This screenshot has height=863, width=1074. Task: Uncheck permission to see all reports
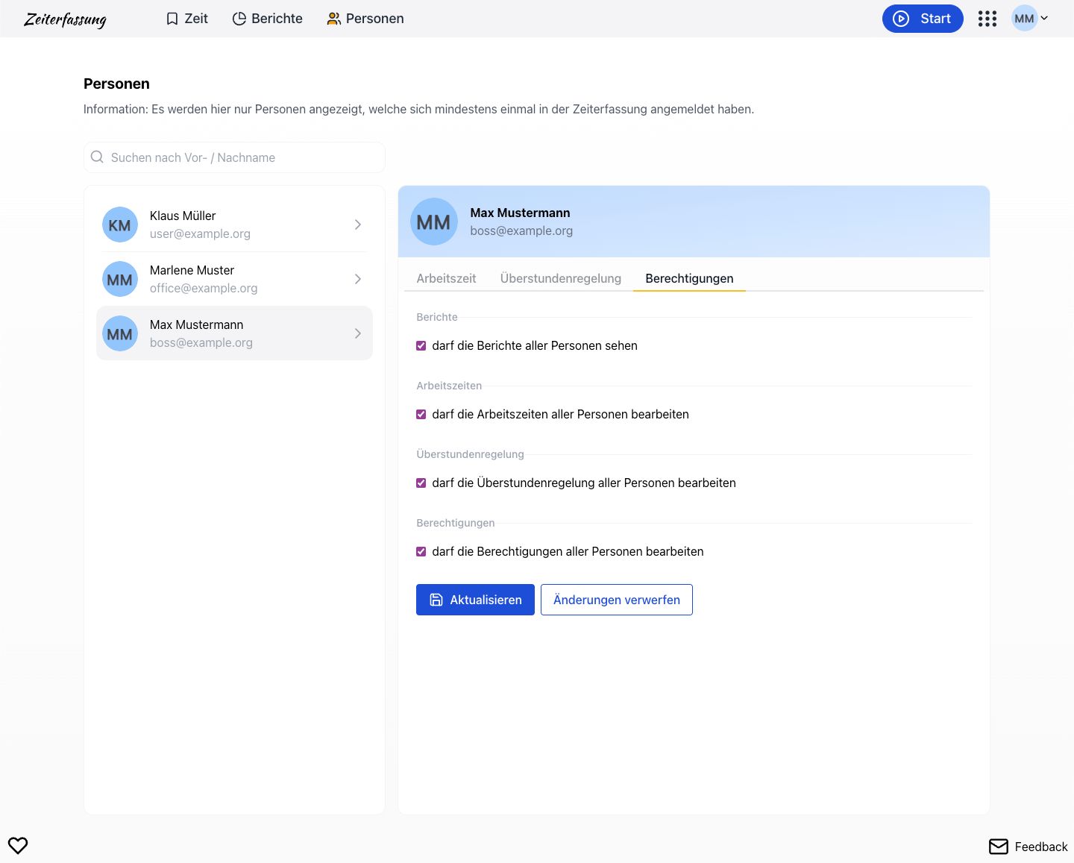pyautogui.click(x=421, y=346)
